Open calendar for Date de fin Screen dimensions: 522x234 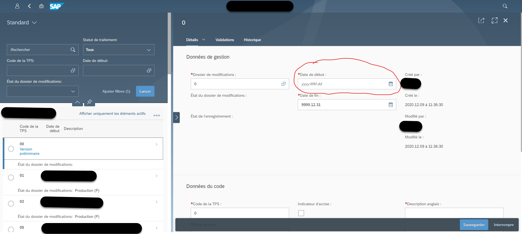[391, 105]
